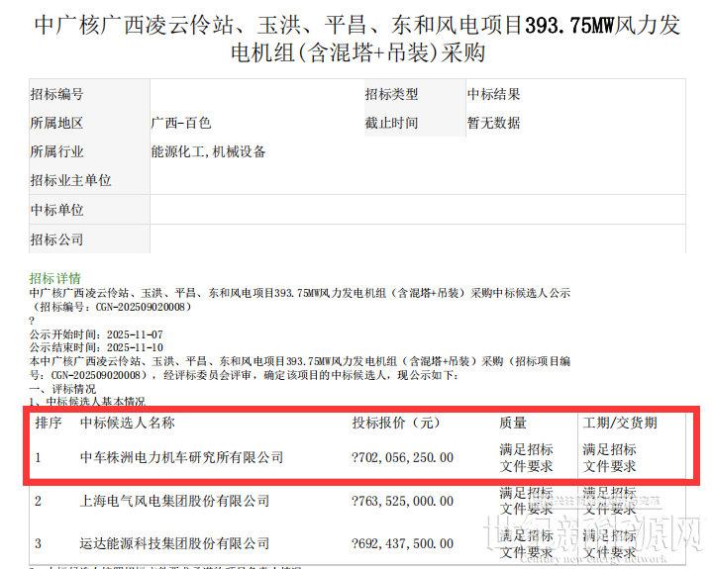Image resolution: width=712 pixels, height=569 pixels.
Task: Click the 暂无数据 deadline value
Action: point(493,124)
